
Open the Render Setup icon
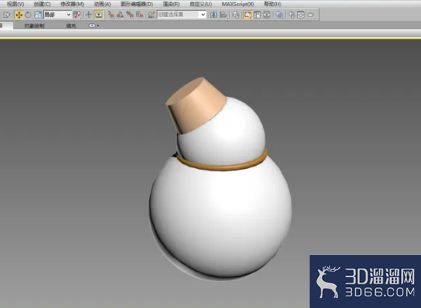[x=292, y=15]
